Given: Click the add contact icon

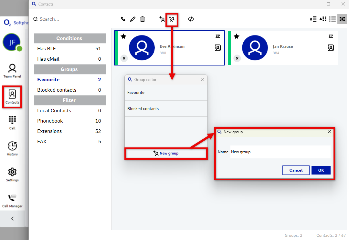Looking at the screenshot, I should (x=162, y=19).
